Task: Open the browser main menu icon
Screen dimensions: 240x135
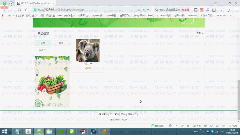Action: [236, 10]
